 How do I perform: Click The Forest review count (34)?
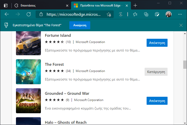(68, 71)
